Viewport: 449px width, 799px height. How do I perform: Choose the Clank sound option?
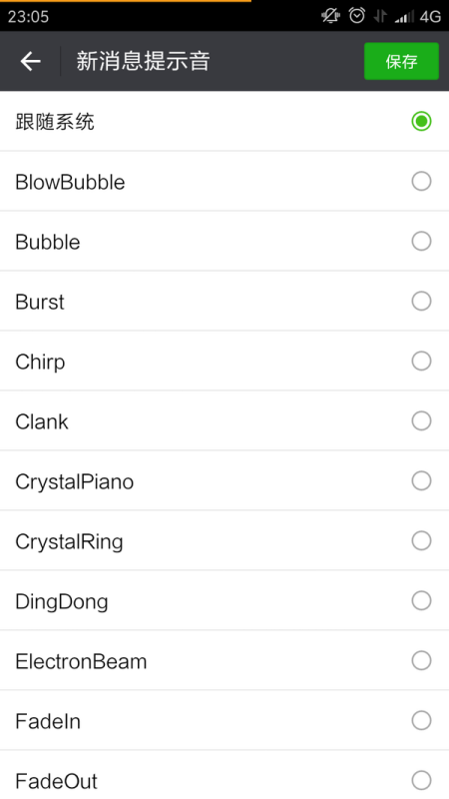(224, 420)
